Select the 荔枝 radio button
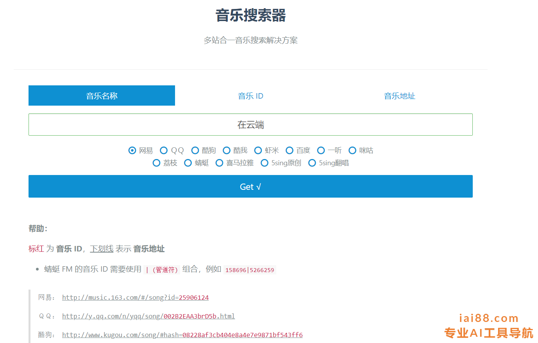This screenshot has width=538, height=343. tap(156, 163)
